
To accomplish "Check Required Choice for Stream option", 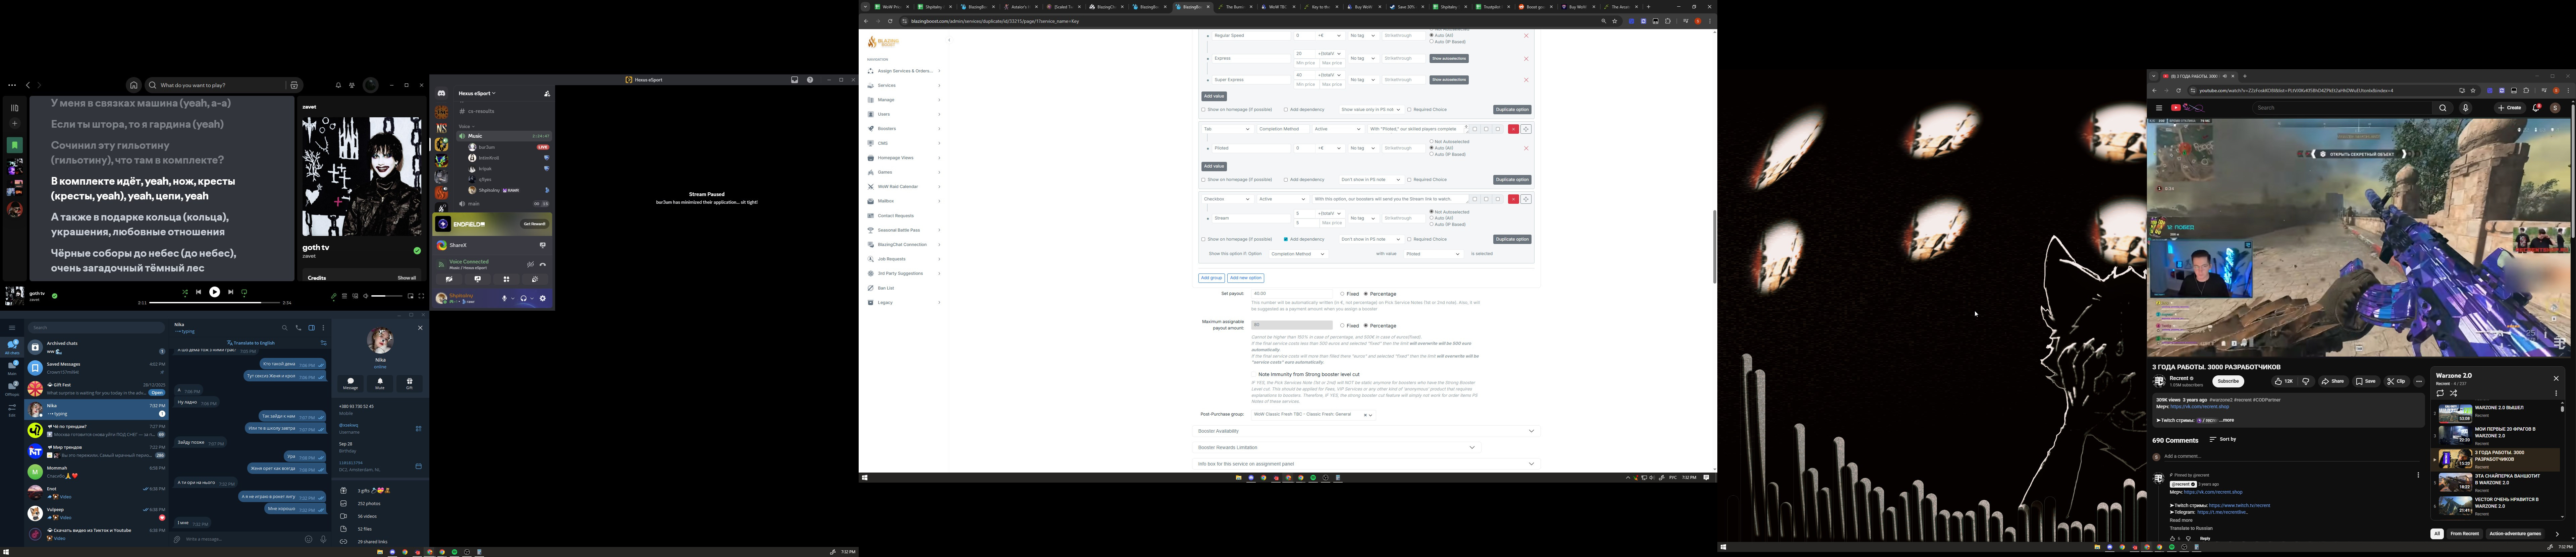I will [1409, 239].
